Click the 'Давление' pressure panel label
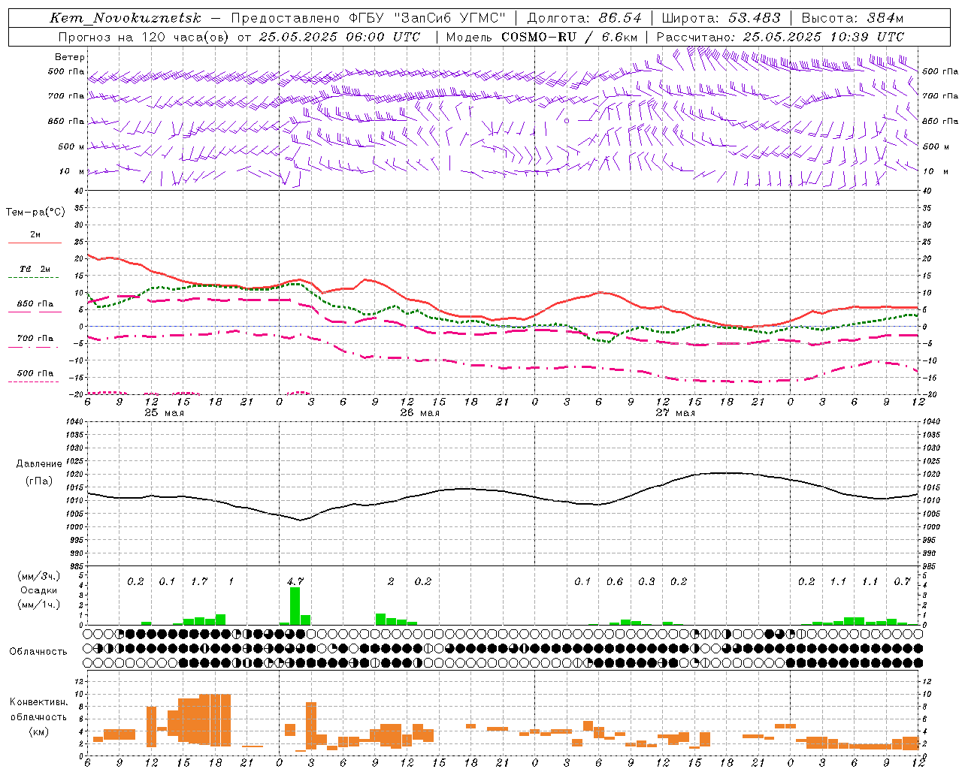The width and height of the screenshot is (962, 769). 38,464
